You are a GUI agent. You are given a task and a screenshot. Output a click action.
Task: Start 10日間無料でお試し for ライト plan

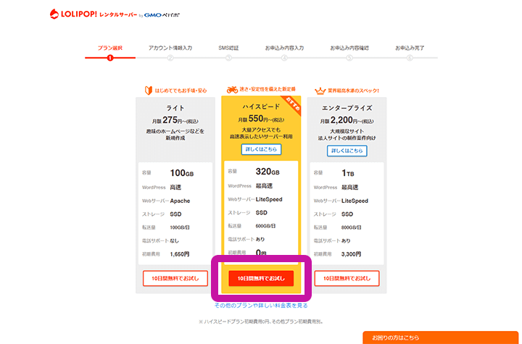pos(175,278)
